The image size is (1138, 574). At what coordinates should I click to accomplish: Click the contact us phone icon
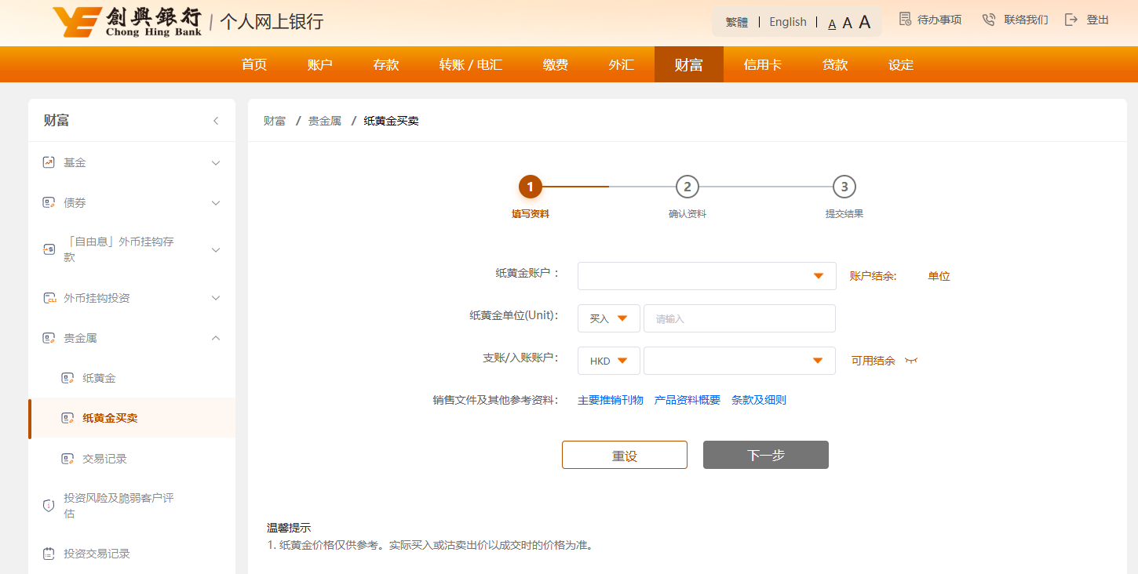[989, 20]
